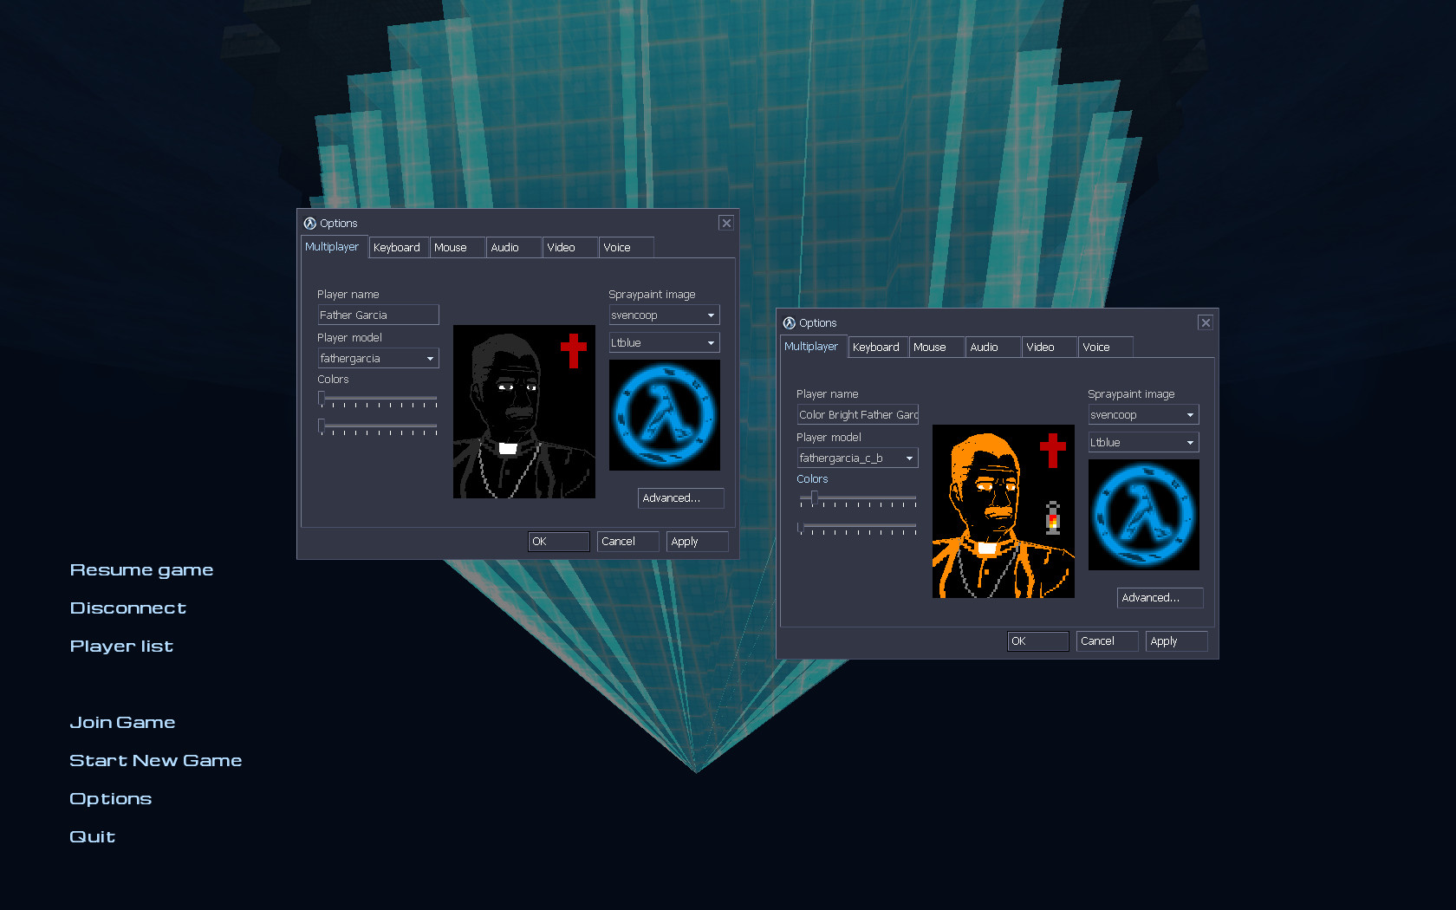The image size is (1456, 910).
Task: Click the orange Father Garcia model preview
Action: click(x=1003, y=511)
